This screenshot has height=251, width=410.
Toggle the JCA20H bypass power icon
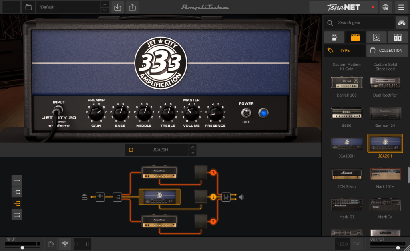coord(131,150)
